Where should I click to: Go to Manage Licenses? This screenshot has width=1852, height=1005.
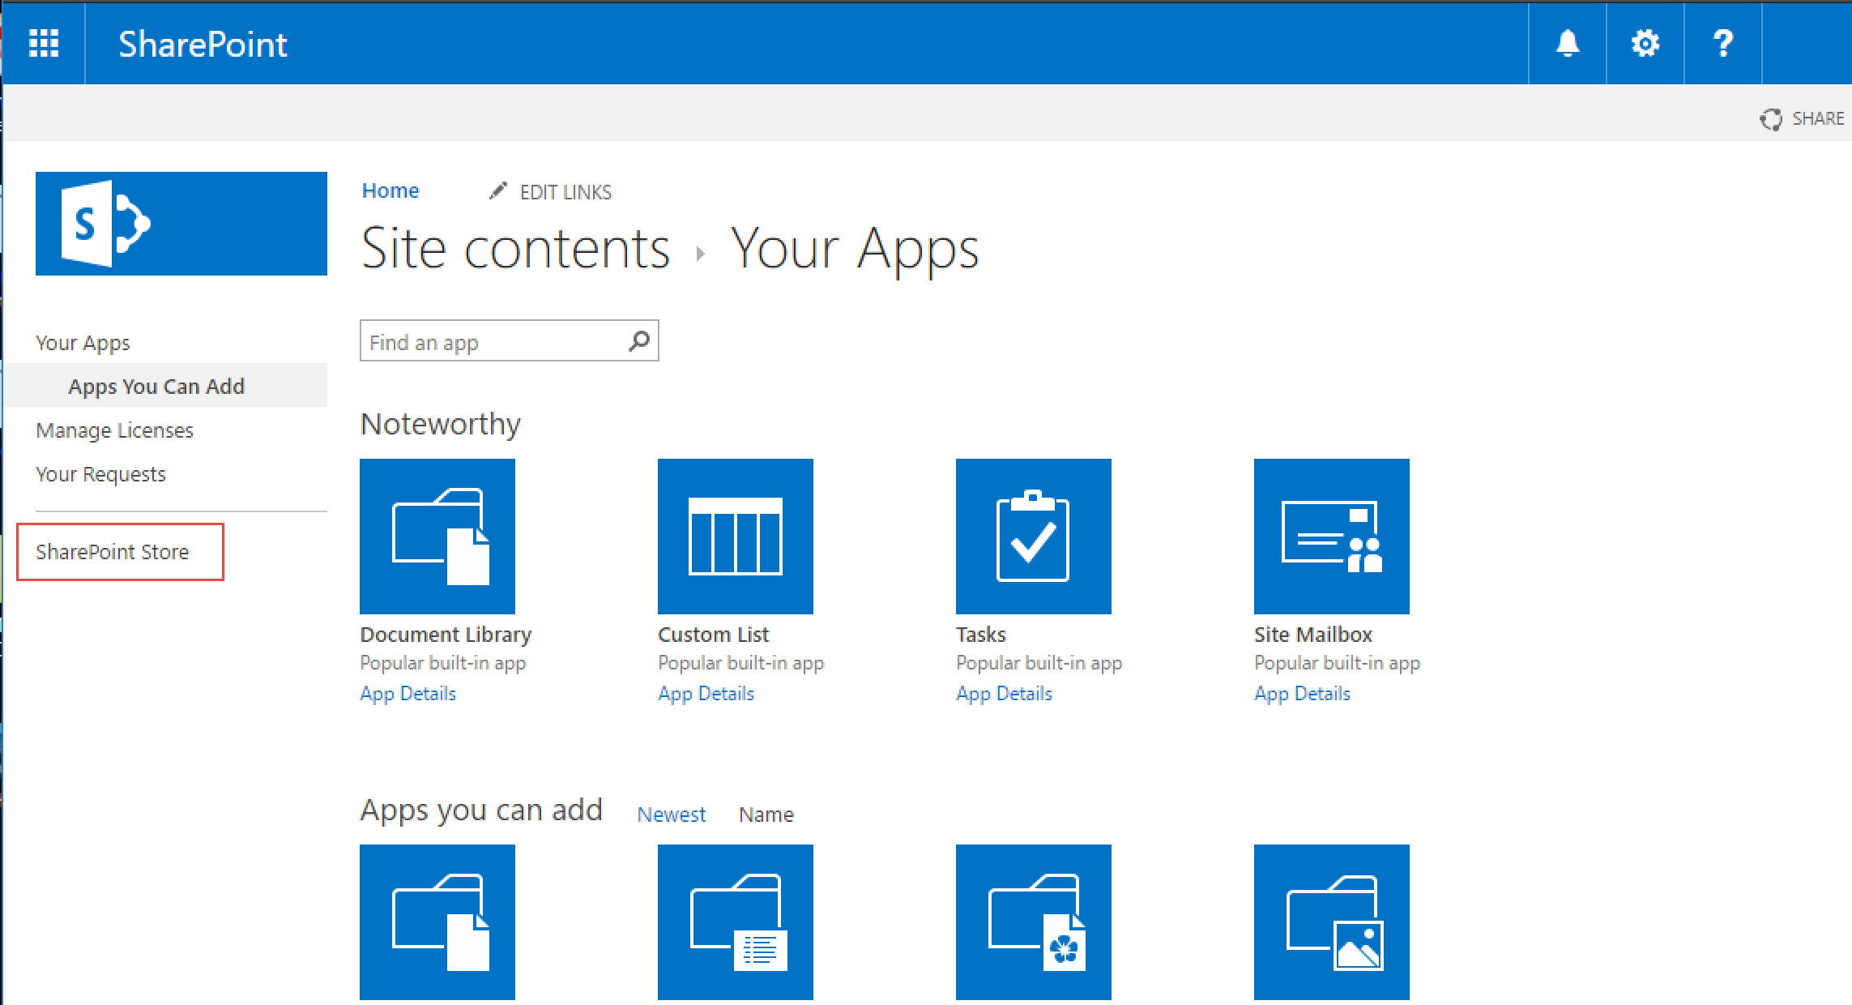114,430
